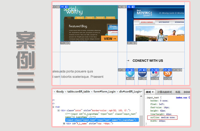Open the Flickr social icon
Image resolution: width=200 pixels, height=131 pixels.
click(155, 73)
